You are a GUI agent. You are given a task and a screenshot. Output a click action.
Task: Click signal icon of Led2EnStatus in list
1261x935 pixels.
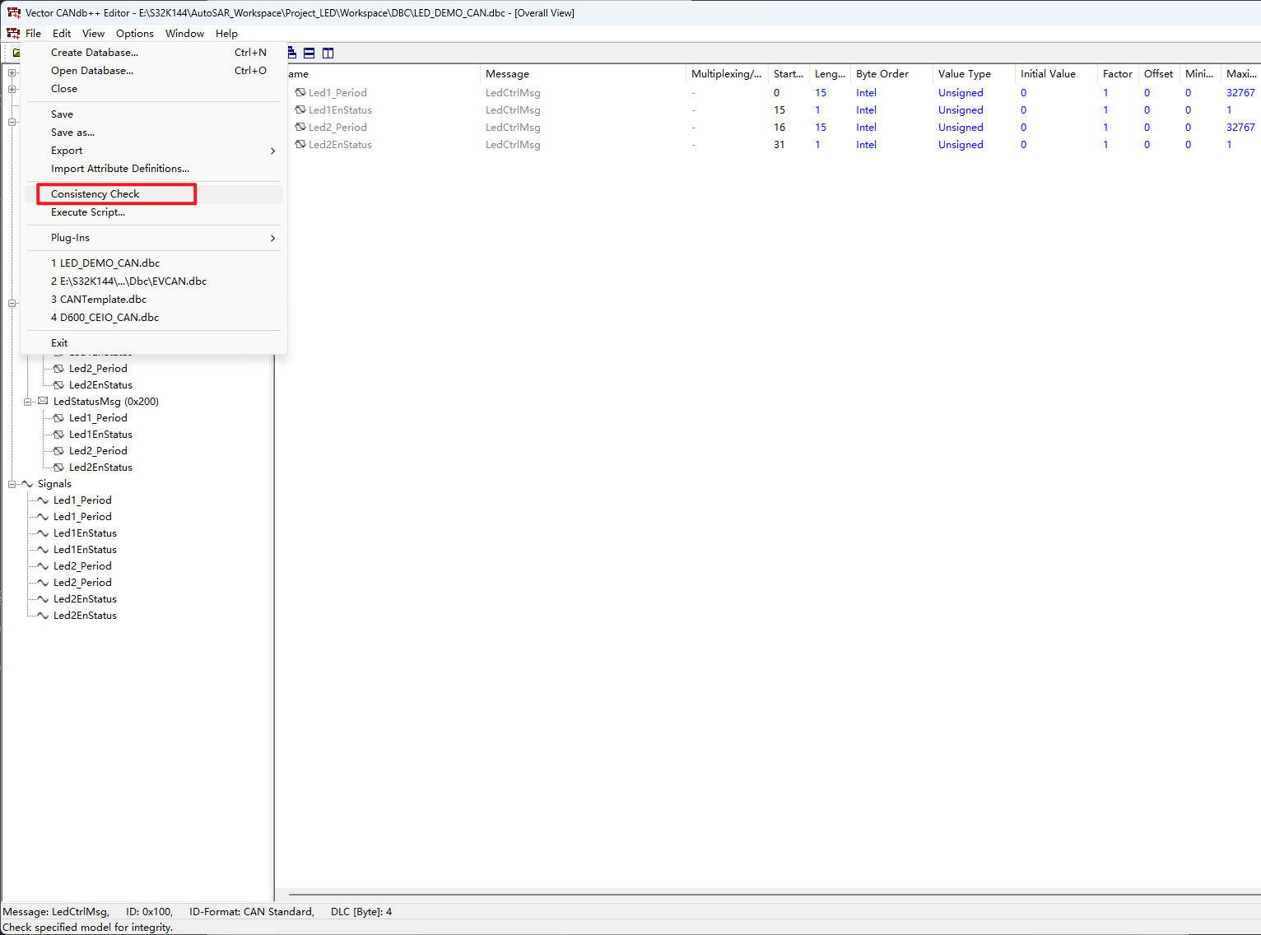click(300, 145)
